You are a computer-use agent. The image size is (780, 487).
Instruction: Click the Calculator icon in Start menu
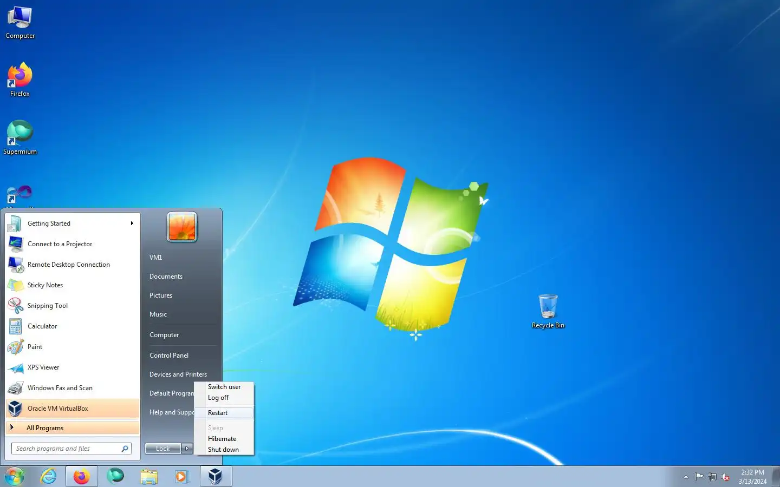pyautogui.click(x=15, y=326)
